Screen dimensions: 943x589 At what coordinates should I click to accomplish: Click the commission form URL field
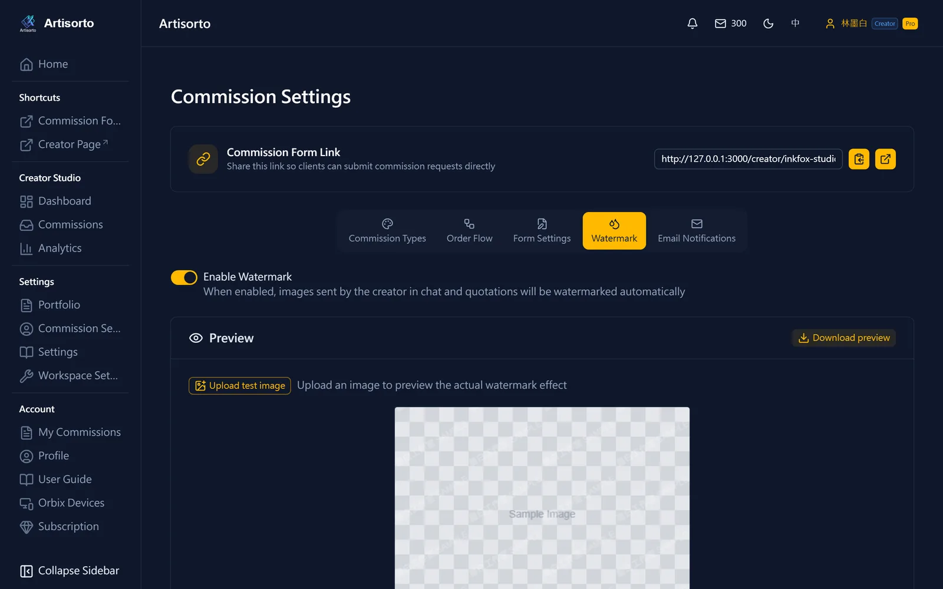pos(749,159)
